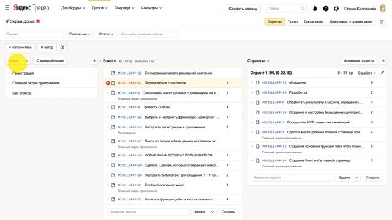392x220 pixels.
Task: Open the hamburger main menu
Action: [7, 8]
